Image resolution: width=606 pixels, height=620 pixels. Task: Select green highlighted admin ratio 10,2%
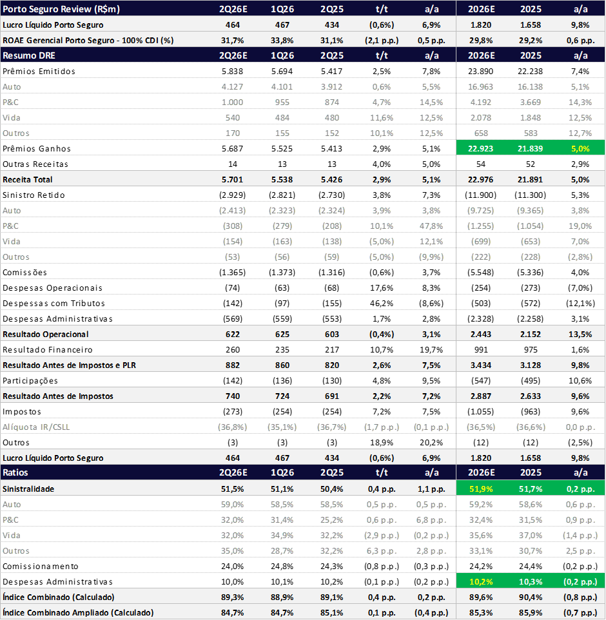pos(481,581)
